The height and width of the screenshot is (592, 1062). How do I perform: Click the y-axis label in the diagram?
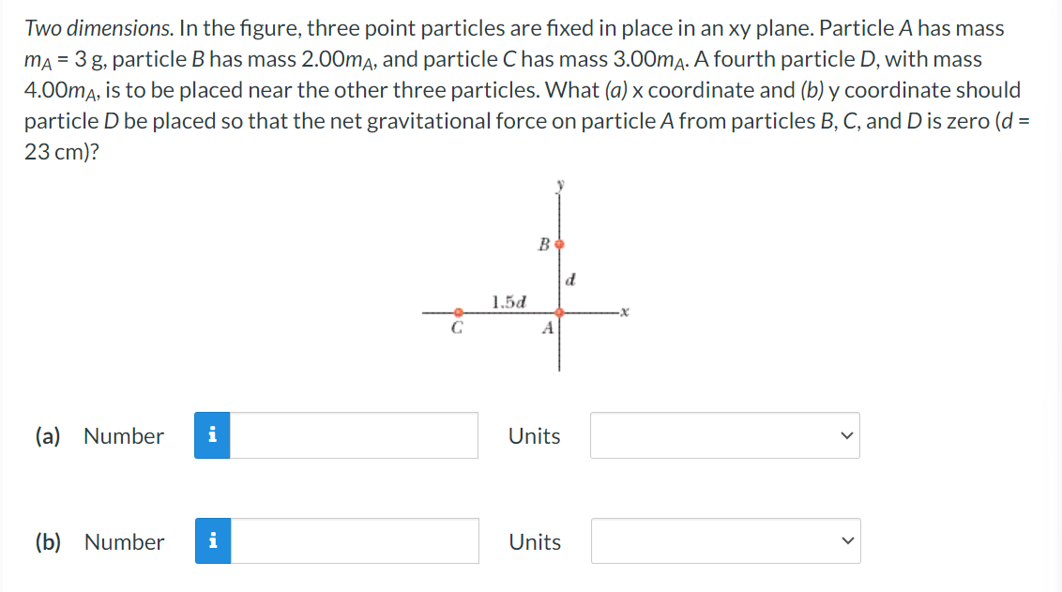pyautogui.click(x=560, y=186)
